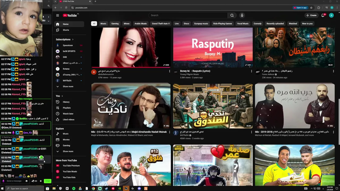Open Rasputin Boney M. video thumbnail
This screenshot has height=191, width=340.
tap(213, 47)
